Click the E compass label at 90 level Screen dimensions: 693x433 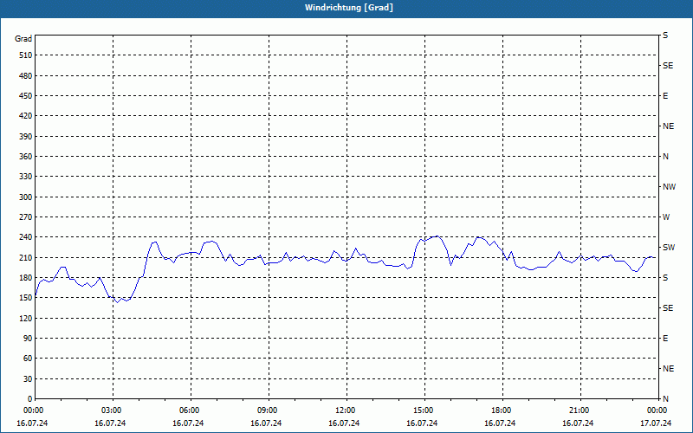pos(665,339)
